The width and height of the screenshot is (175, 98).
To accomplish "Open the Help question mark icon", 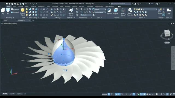I will [x=157, y=4].
